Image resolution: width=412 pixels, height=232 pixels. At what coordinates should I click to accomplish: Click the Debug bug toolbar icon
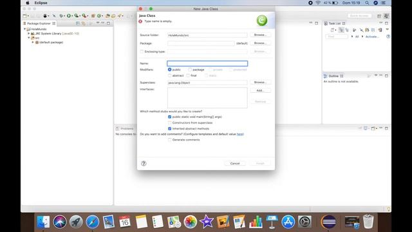[61, 15]
